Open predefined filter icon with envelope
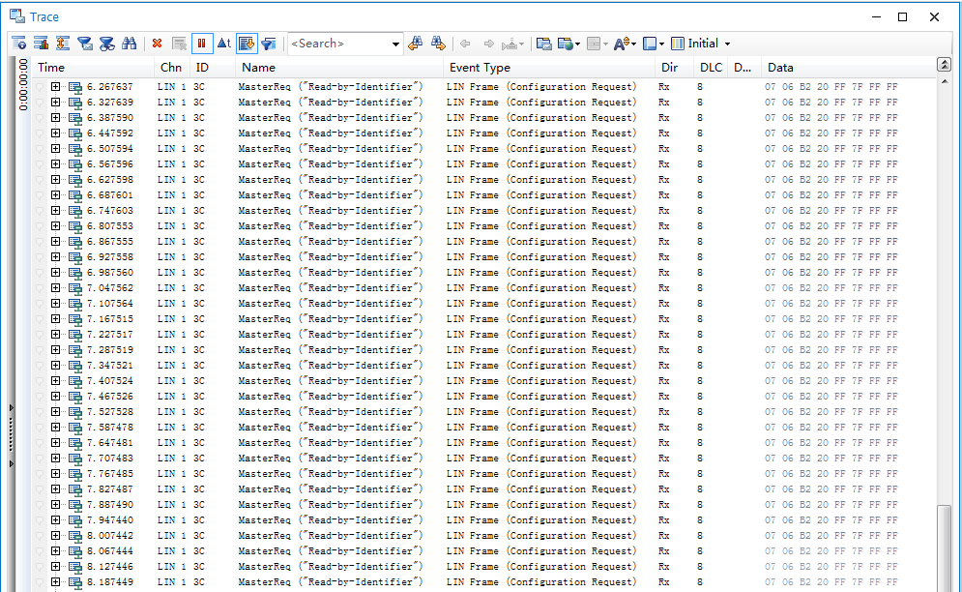 (x=85, y=44)
